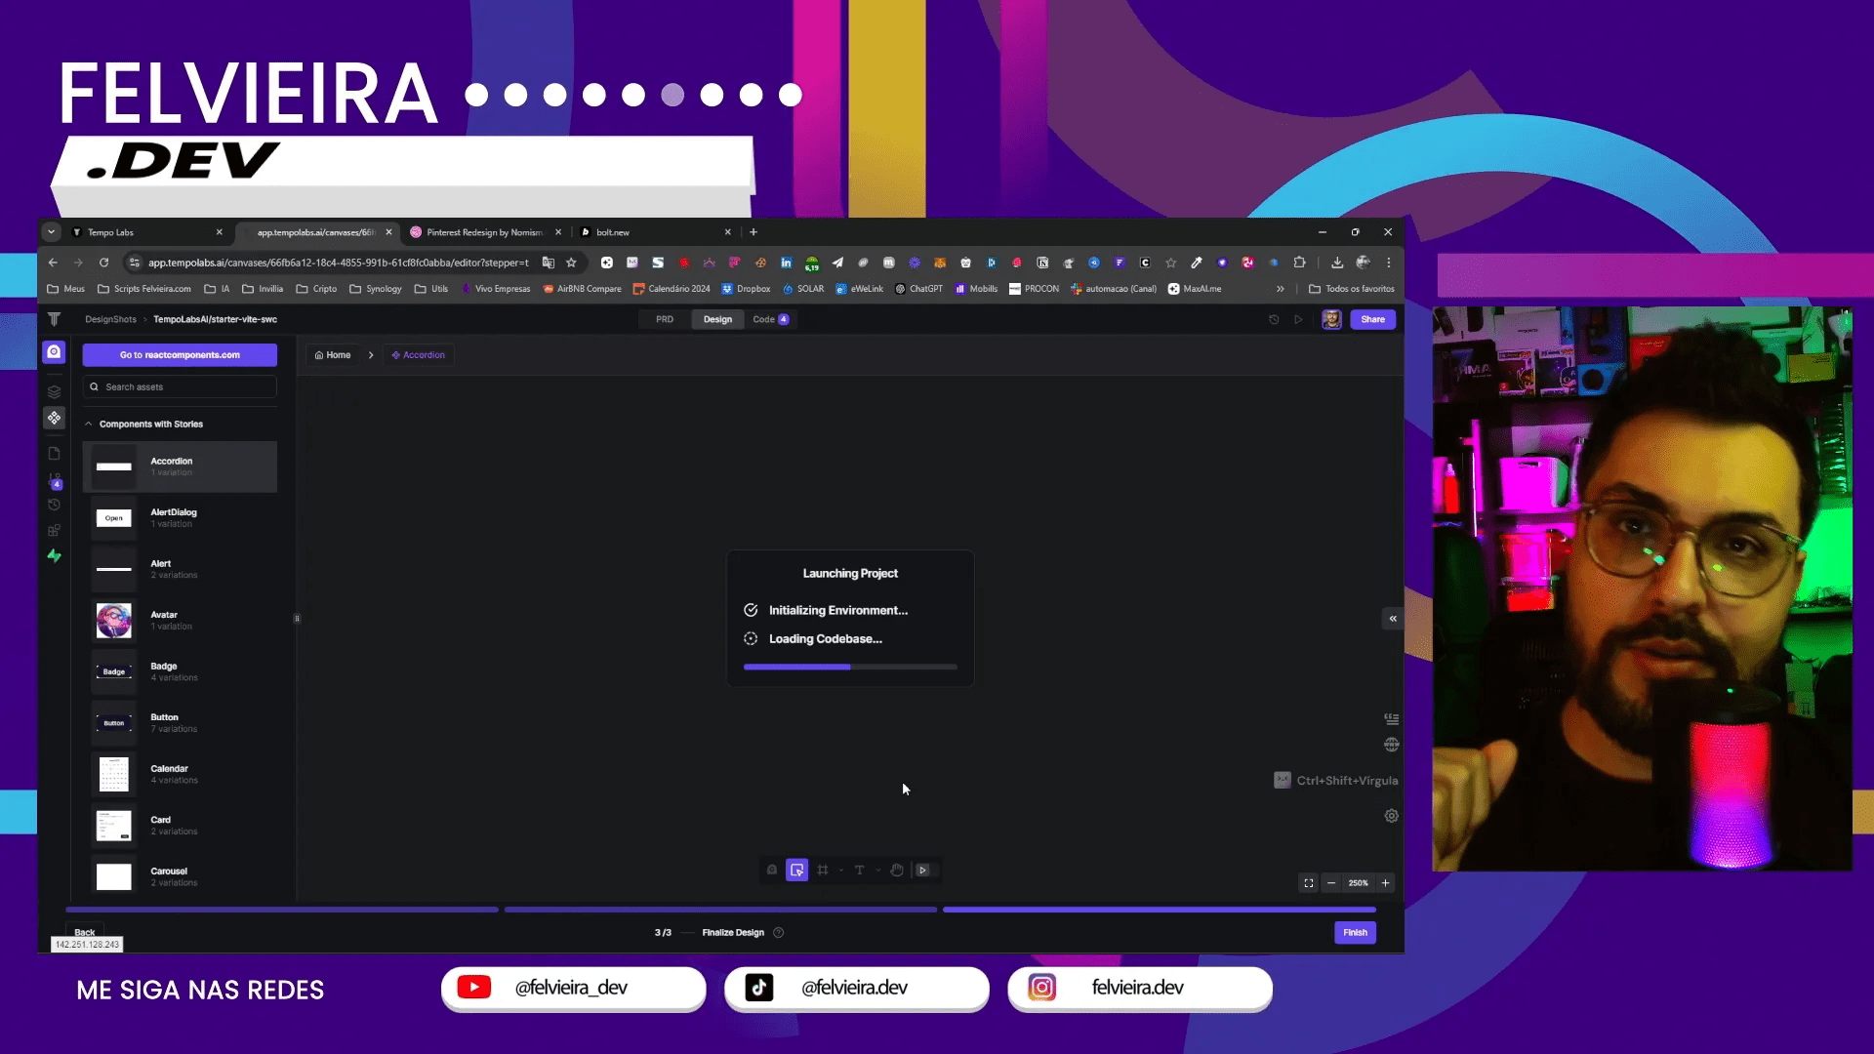Click the camera DesignShots sidebar icon
1874x1054 pixels.
55,351
